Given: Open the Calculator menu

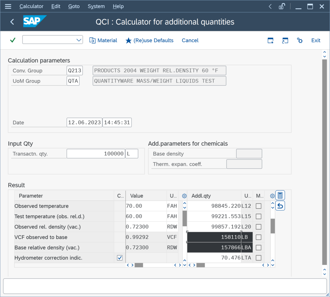Looking at the screenshot, I should pyautogui.click(x=31, y=6).
